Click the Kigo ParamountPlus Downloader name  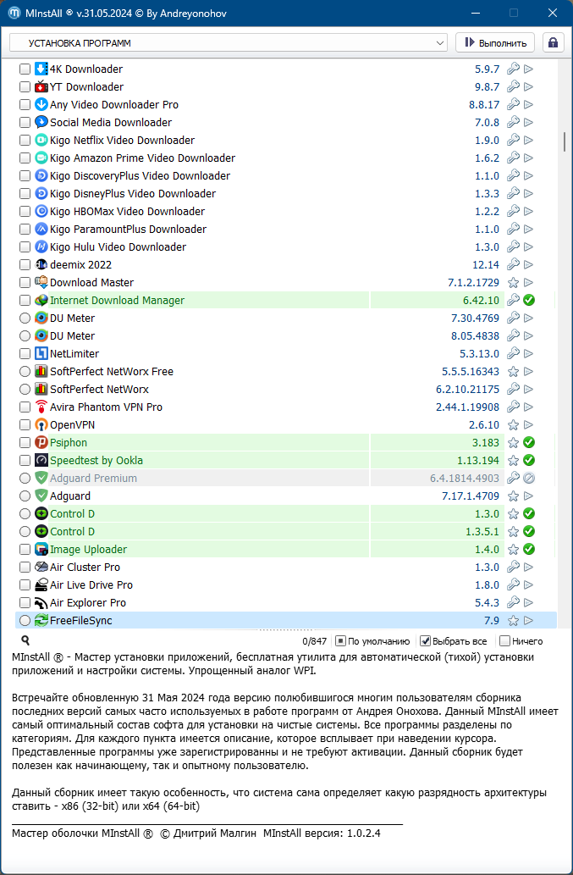(x=128, y=230)
